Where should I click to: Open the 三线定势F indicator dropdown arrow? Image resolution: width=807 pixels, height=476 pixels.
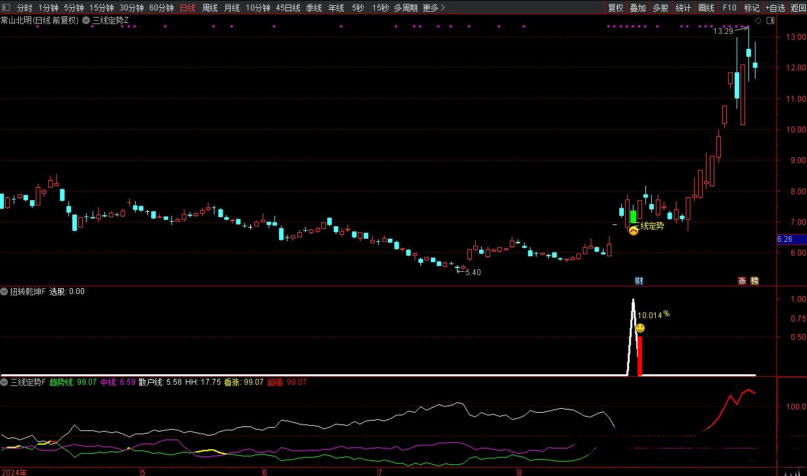pos(5,382)
